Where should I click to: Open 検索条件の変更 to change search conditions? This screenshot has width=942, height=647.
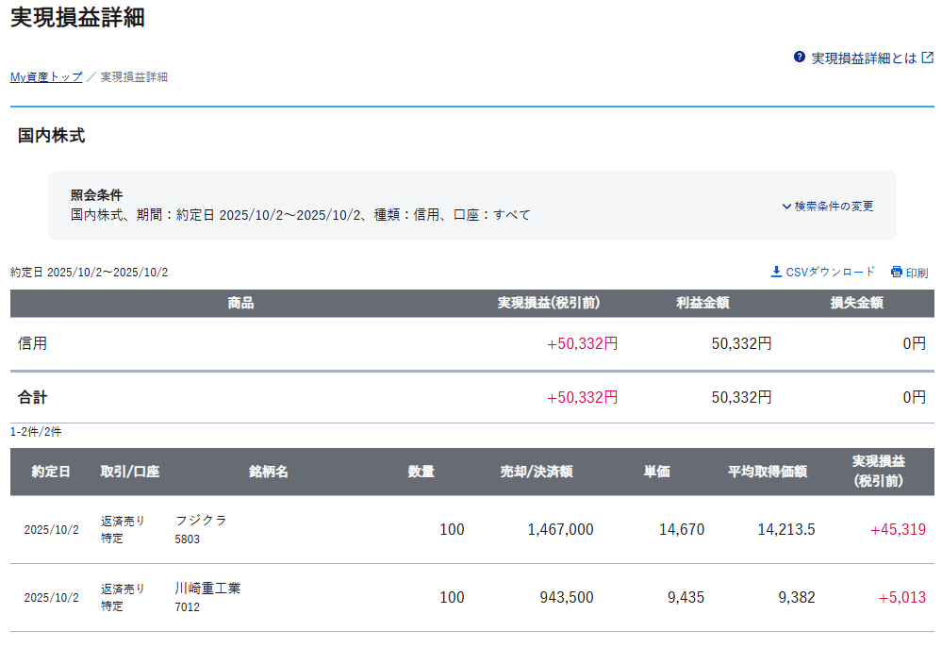point(834,206)
